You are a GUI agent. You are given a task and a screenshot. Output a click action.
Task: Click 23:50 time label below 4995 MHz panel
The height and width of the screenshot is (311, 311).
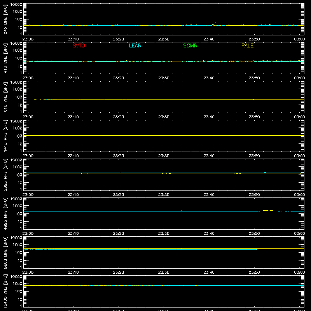[254, 234]
